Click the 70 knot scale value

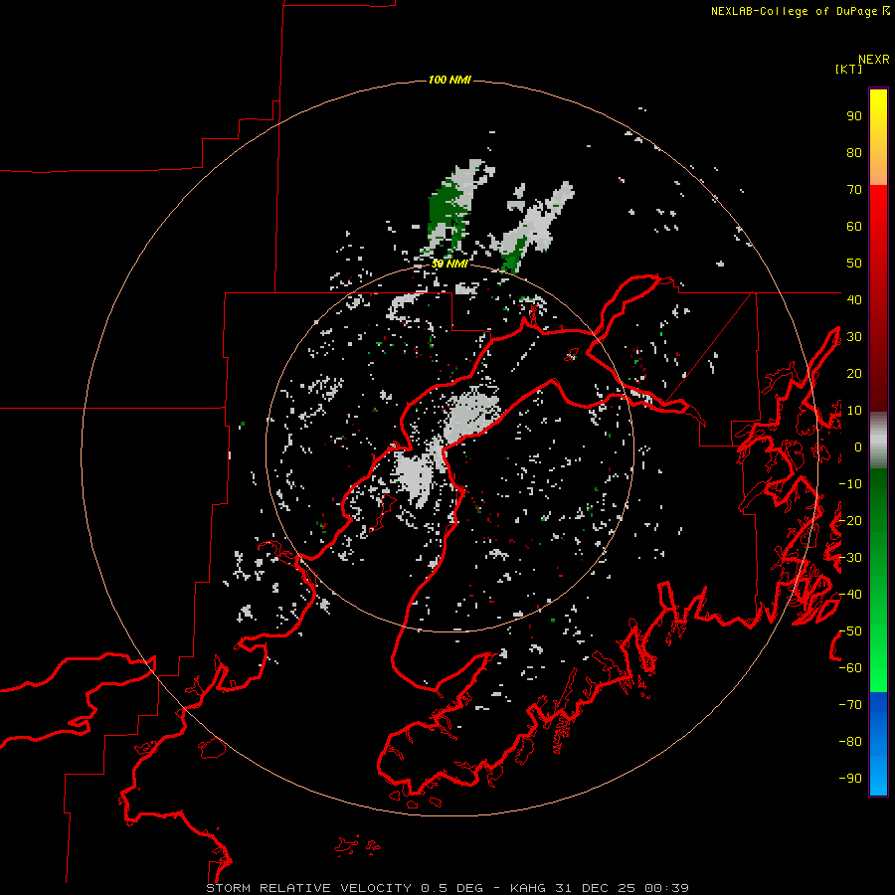[x=854, y=190]
